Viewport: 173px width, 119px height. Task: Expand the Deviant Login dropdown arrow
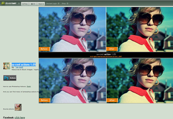coord(59,3)
